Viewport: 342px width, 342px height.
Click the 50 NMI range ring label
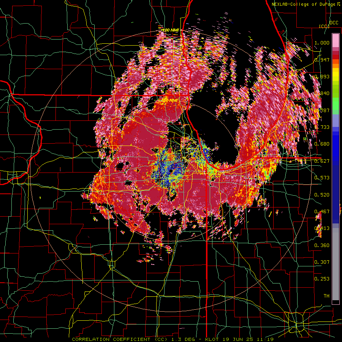tap(170, 101)
